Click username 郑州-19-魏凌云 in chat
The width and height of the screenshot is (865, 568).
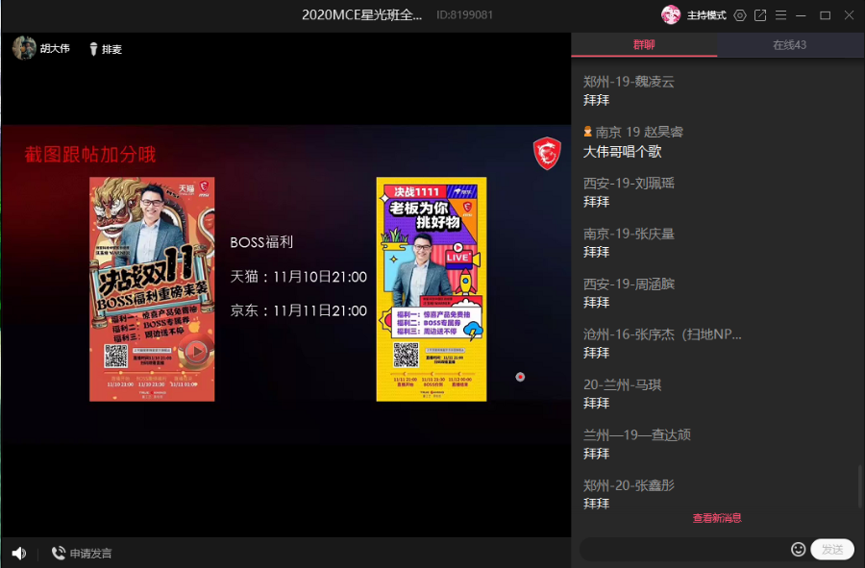coord(629,82)
